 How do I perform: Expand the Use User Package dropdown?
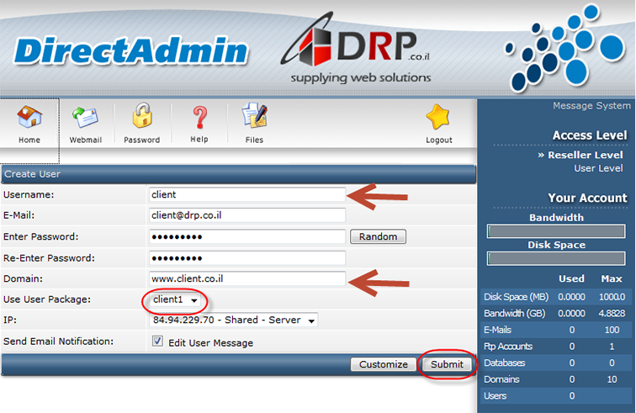pyautogui.click(x=175, y=299)
